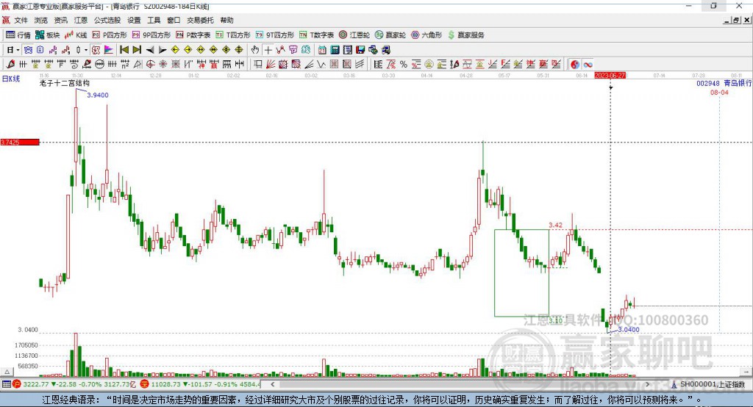Click the horizontal scrollbar right arrow
Viewport: 753px width, 407px height.
coord(647,384)
